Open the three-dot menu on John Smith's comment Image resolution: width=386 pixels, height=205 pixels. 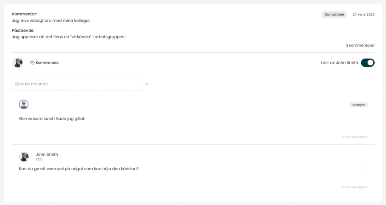pyautogui.click(x=365, y=169)
